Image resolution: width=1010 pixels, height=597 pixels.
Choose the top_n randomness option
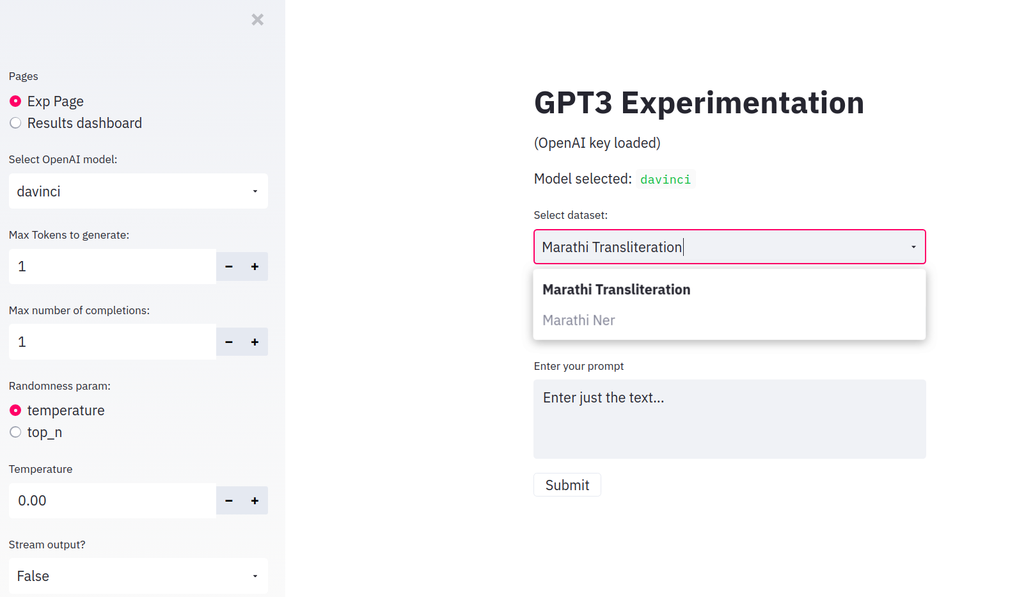[x=36, y=432]
